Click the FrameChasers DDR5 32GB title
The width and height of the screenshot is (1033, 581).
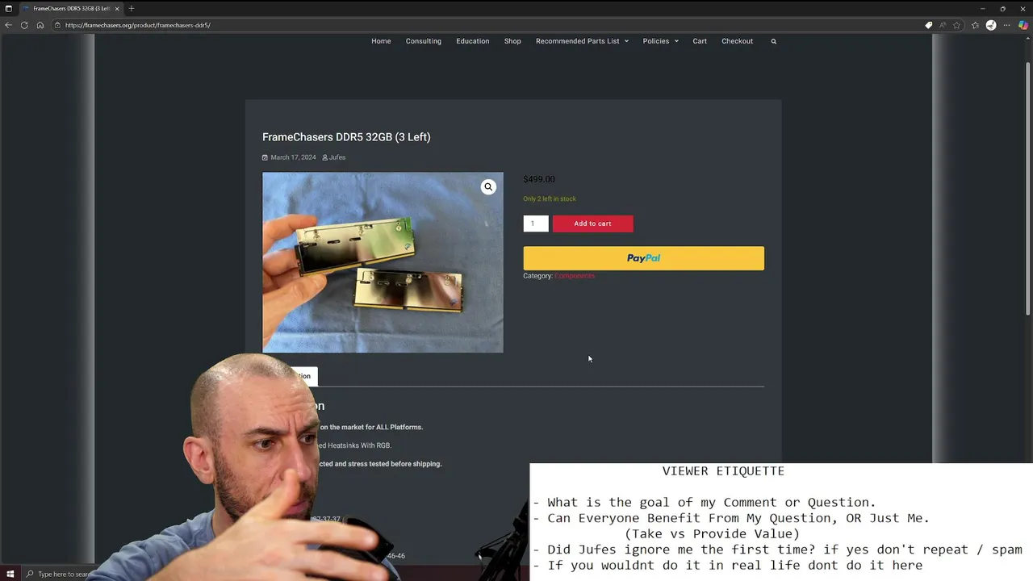[346, 137]
